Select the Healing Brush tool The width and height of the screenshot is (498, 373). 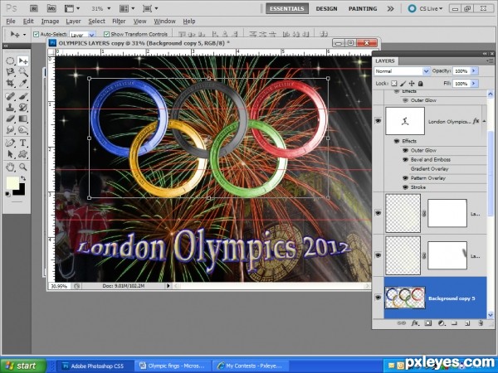[10, 96]
